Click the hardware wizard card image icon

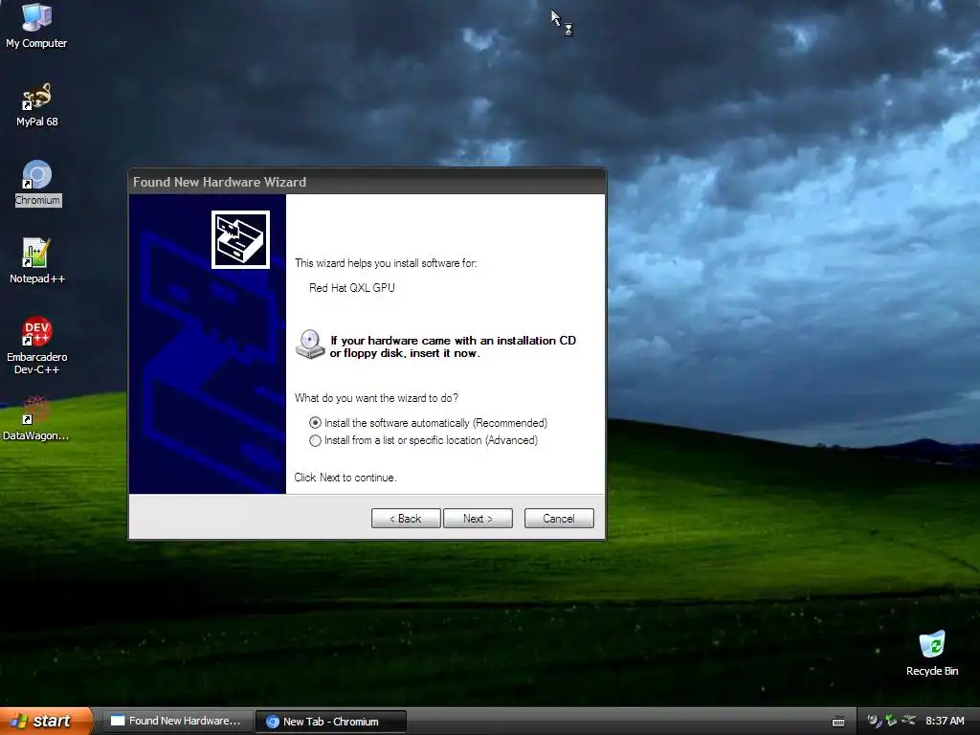tap(240, 239)
